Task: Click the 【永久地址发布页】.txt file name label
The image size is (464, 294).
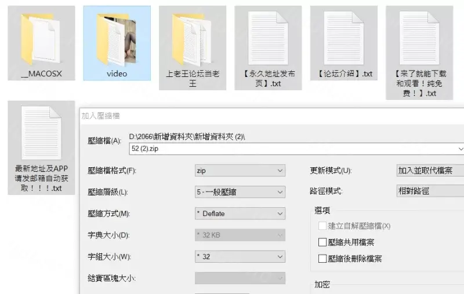Action: 268,79
